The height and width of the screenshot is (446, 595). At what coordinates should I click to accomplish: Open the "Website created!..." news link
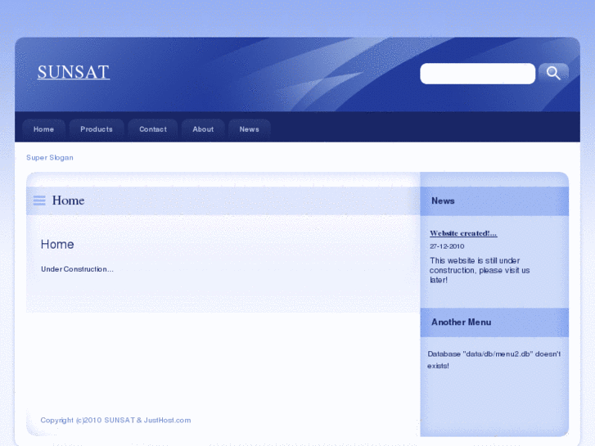(463, 233)
